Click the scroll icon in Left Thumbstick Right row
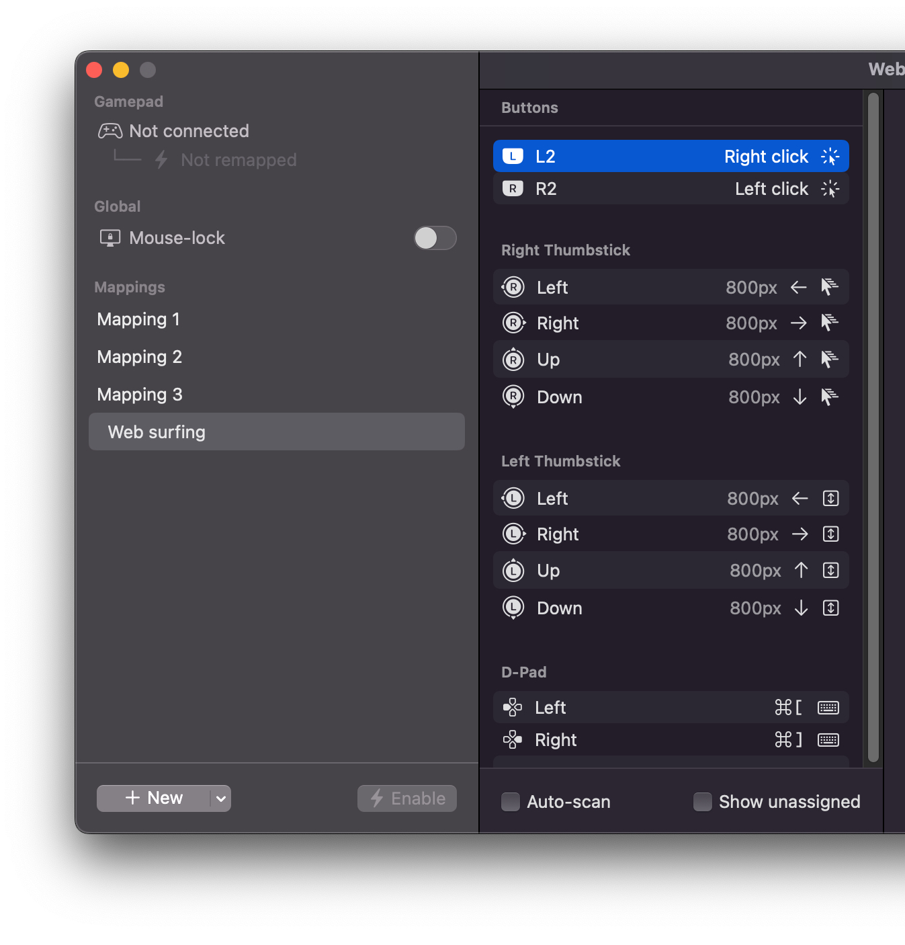This screenshot has width=905, height=945. 831,534
